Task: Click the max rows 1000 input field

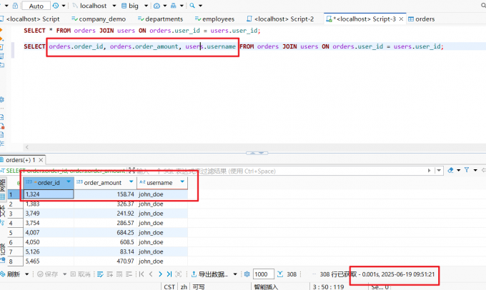Action: click(264, 274)
